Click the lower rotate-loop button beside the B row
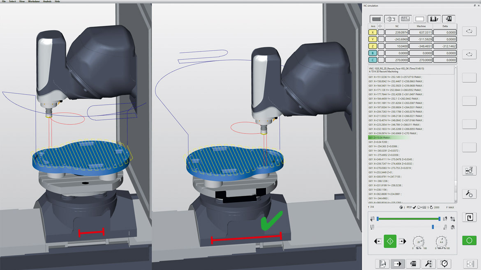481x270 pixels. [x=469, y=54]
